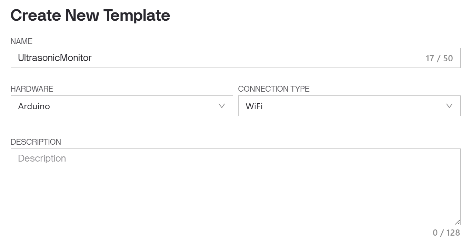Click the UltrasonicMonitor text in Name field
Screen dimensions: 471x247
point(54,58)
